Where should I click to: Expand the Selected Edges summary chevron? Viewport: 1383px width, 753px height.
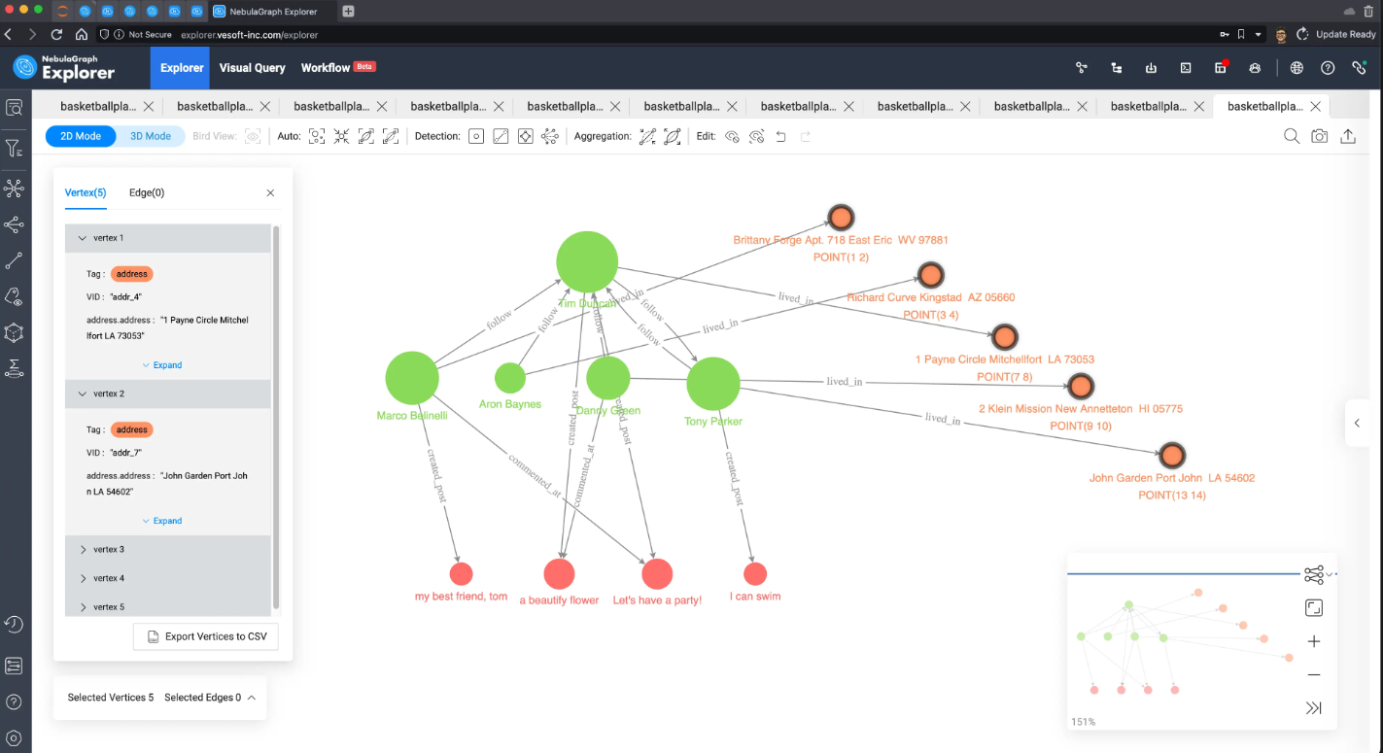252,698
